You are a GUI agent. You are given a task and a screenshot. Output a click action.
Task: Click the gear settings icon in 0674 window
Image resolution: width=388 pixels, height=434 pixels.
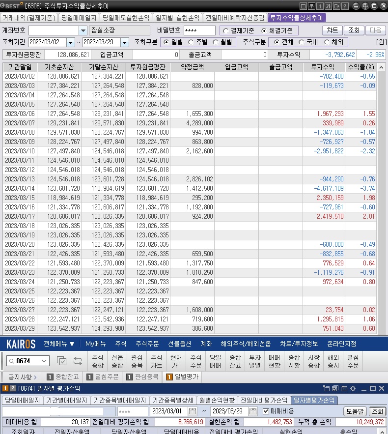click(x=353, y=389)
